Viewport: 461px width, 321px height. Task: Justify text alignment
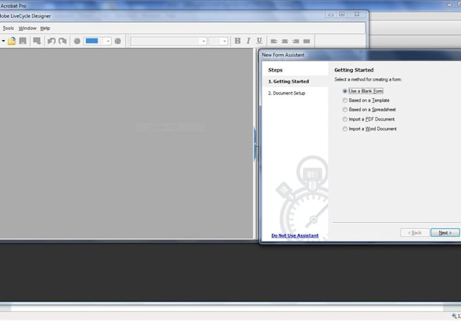click(306, 41)
